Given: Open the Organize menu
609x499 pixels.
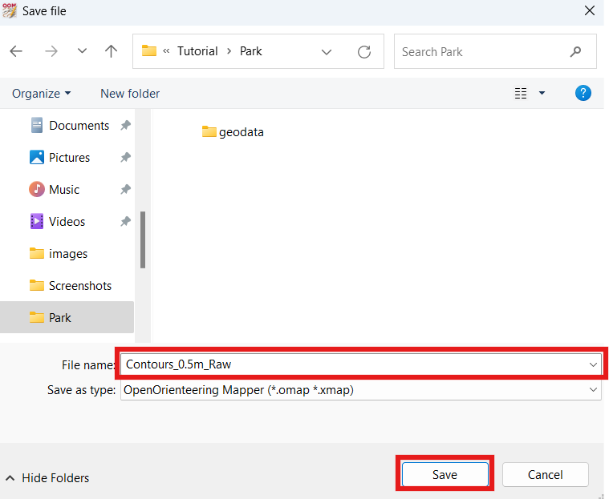Looking at the screenshot, I should point(41,93).
